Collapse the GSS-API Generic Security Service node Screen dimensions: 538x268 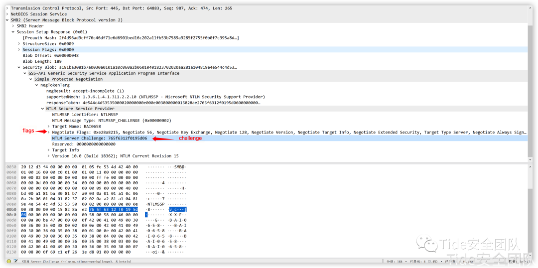(x=25, y=73)
